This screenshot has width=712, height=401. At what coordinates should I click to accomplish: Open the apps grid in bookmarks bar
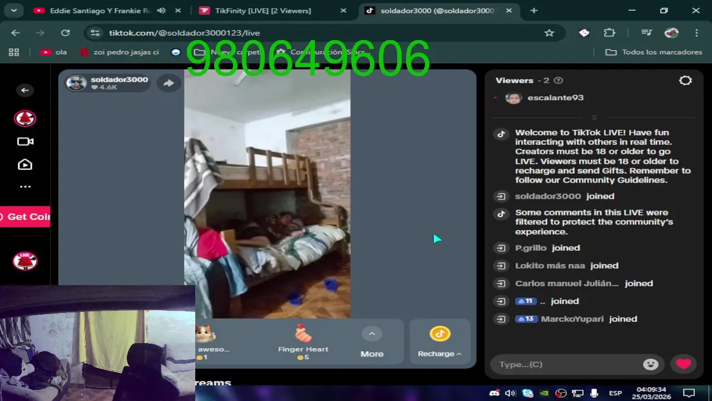click(14, 52)
